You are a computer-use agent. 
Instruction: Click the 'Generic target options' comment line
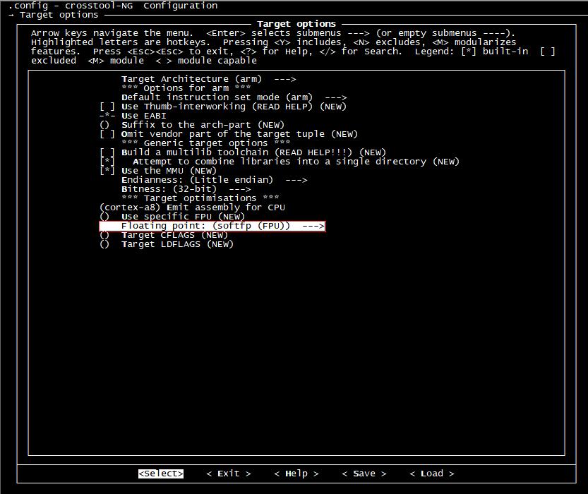point(206,143)
